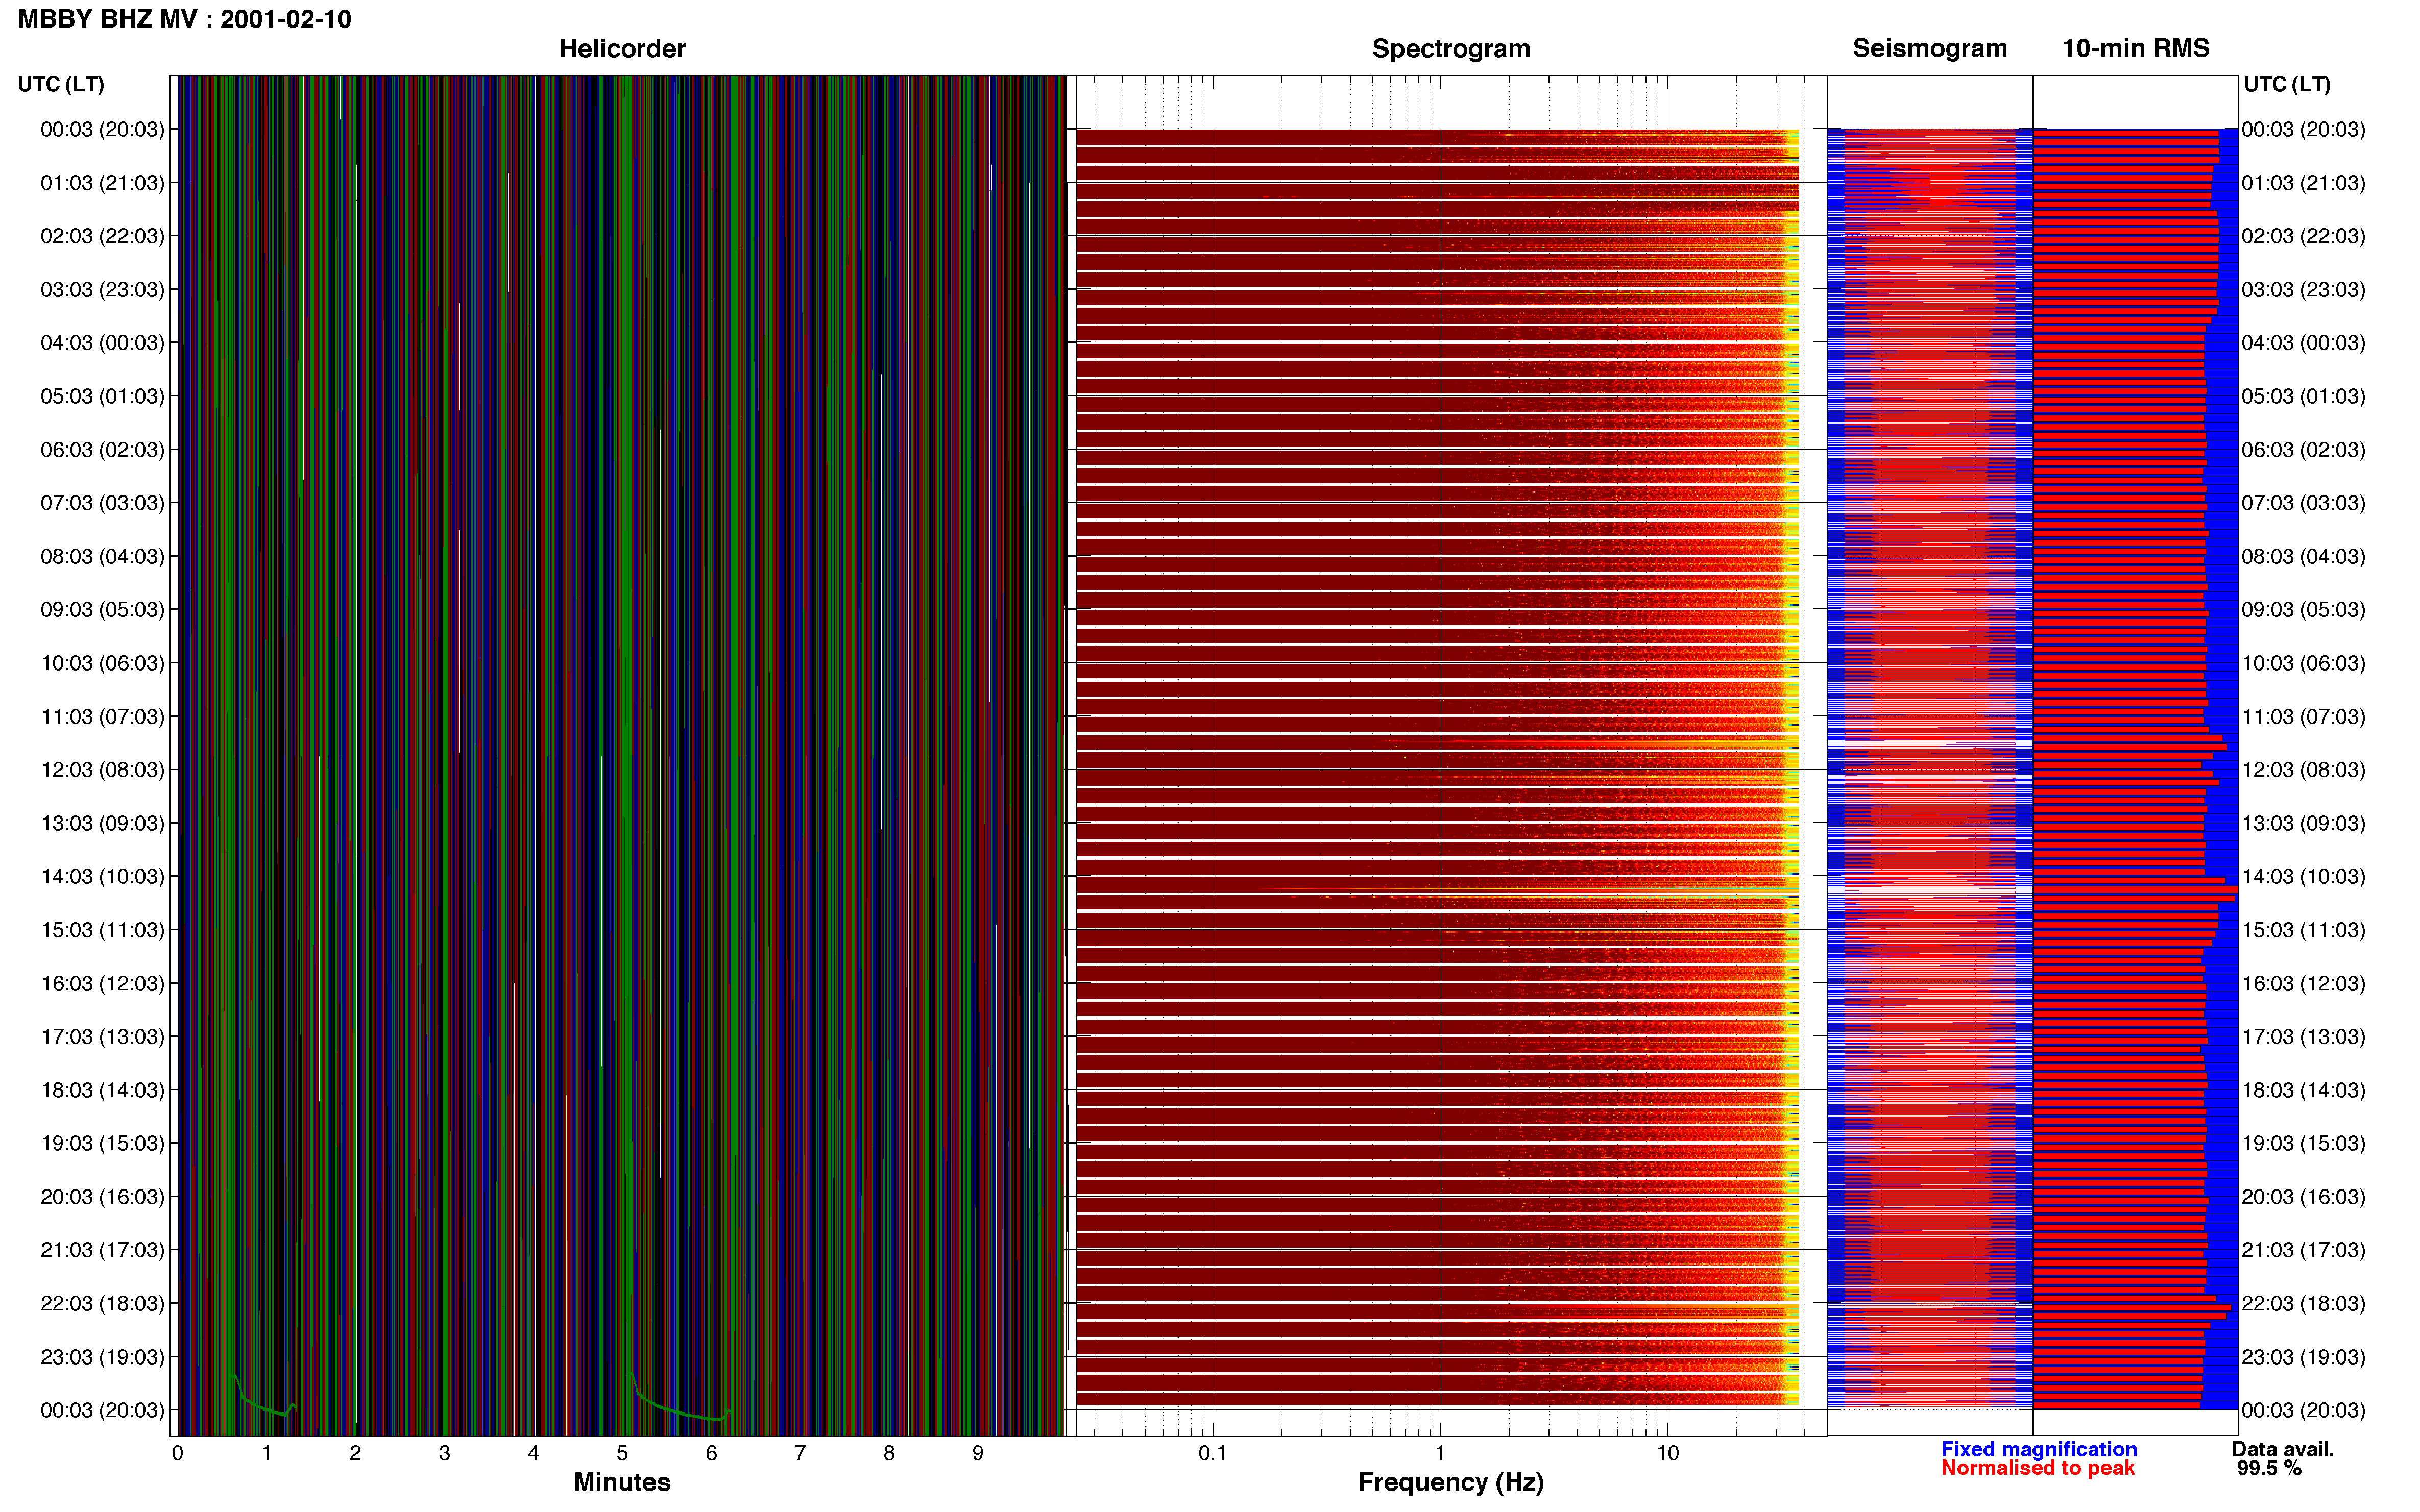This screenshot has height=1512, width=2420.
Task: Click left time label 09:03 (05:03)
Action: click(x=102, y=609)
